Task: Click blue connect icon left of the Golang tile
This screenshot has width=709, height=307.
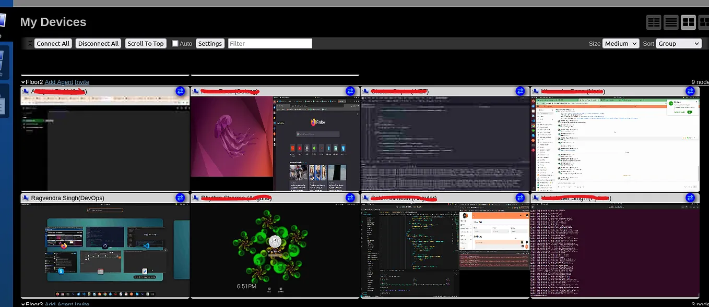Action: point(180,91)
